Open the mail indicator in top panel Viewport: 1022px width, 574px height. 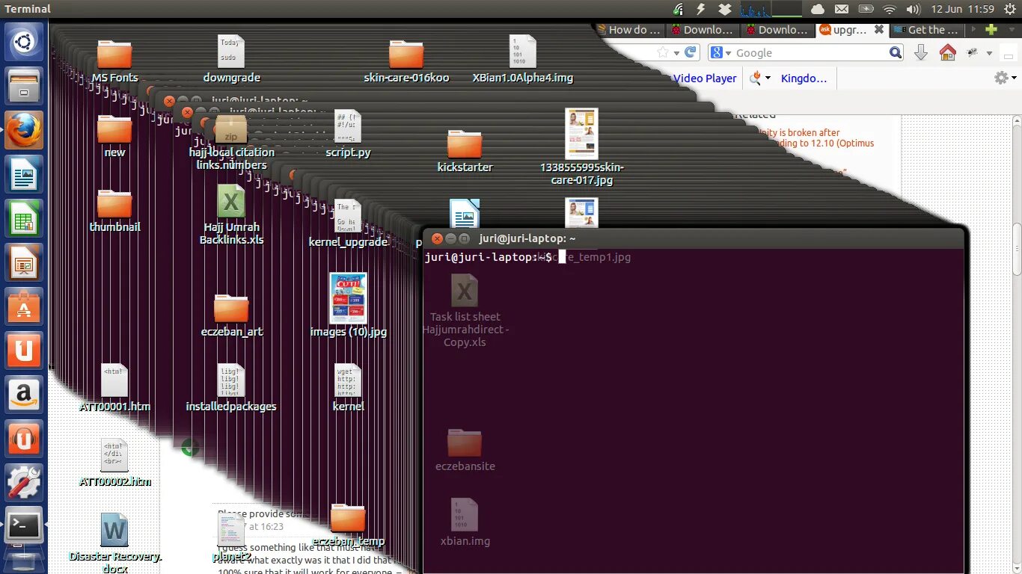[842, 9]
